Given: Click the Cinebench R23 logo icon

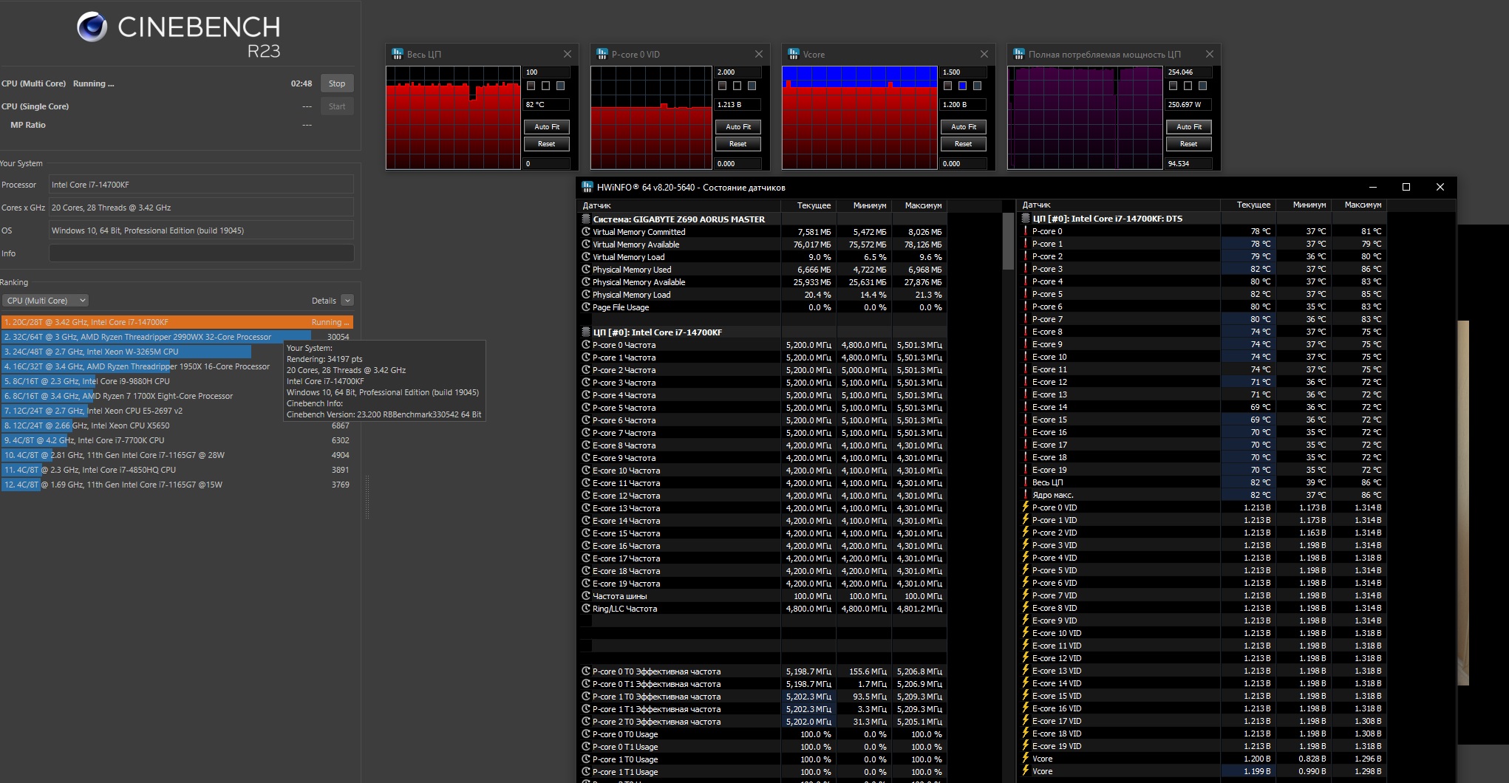Looking at the screenshot, I should point(92,27).
